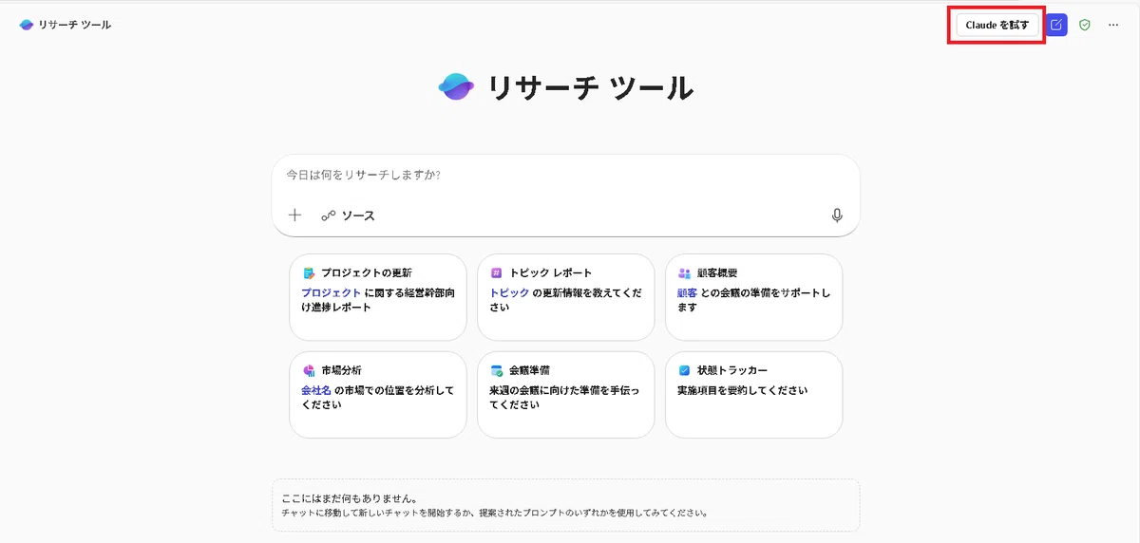Click the blue 会社名 placeholder link
The image size is (1140, 543).
point(316,391)
